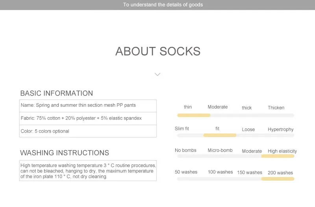Select the yellow thin thickness bar segment
This screenshot has width=315, height=207.
(x=194, y=115)
